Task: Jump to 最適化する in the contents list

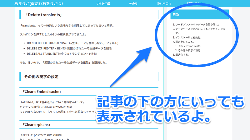Action: (182, 55)
